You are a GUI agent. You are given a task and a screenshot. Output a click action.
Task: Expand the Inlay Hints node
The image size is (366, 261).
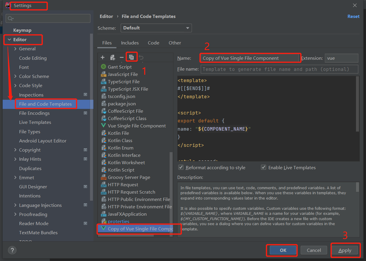(x=15, y=159)
